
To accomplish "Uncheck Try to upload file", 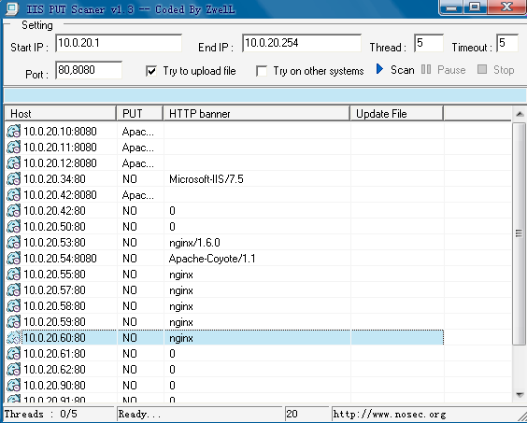I will (151, 71).
